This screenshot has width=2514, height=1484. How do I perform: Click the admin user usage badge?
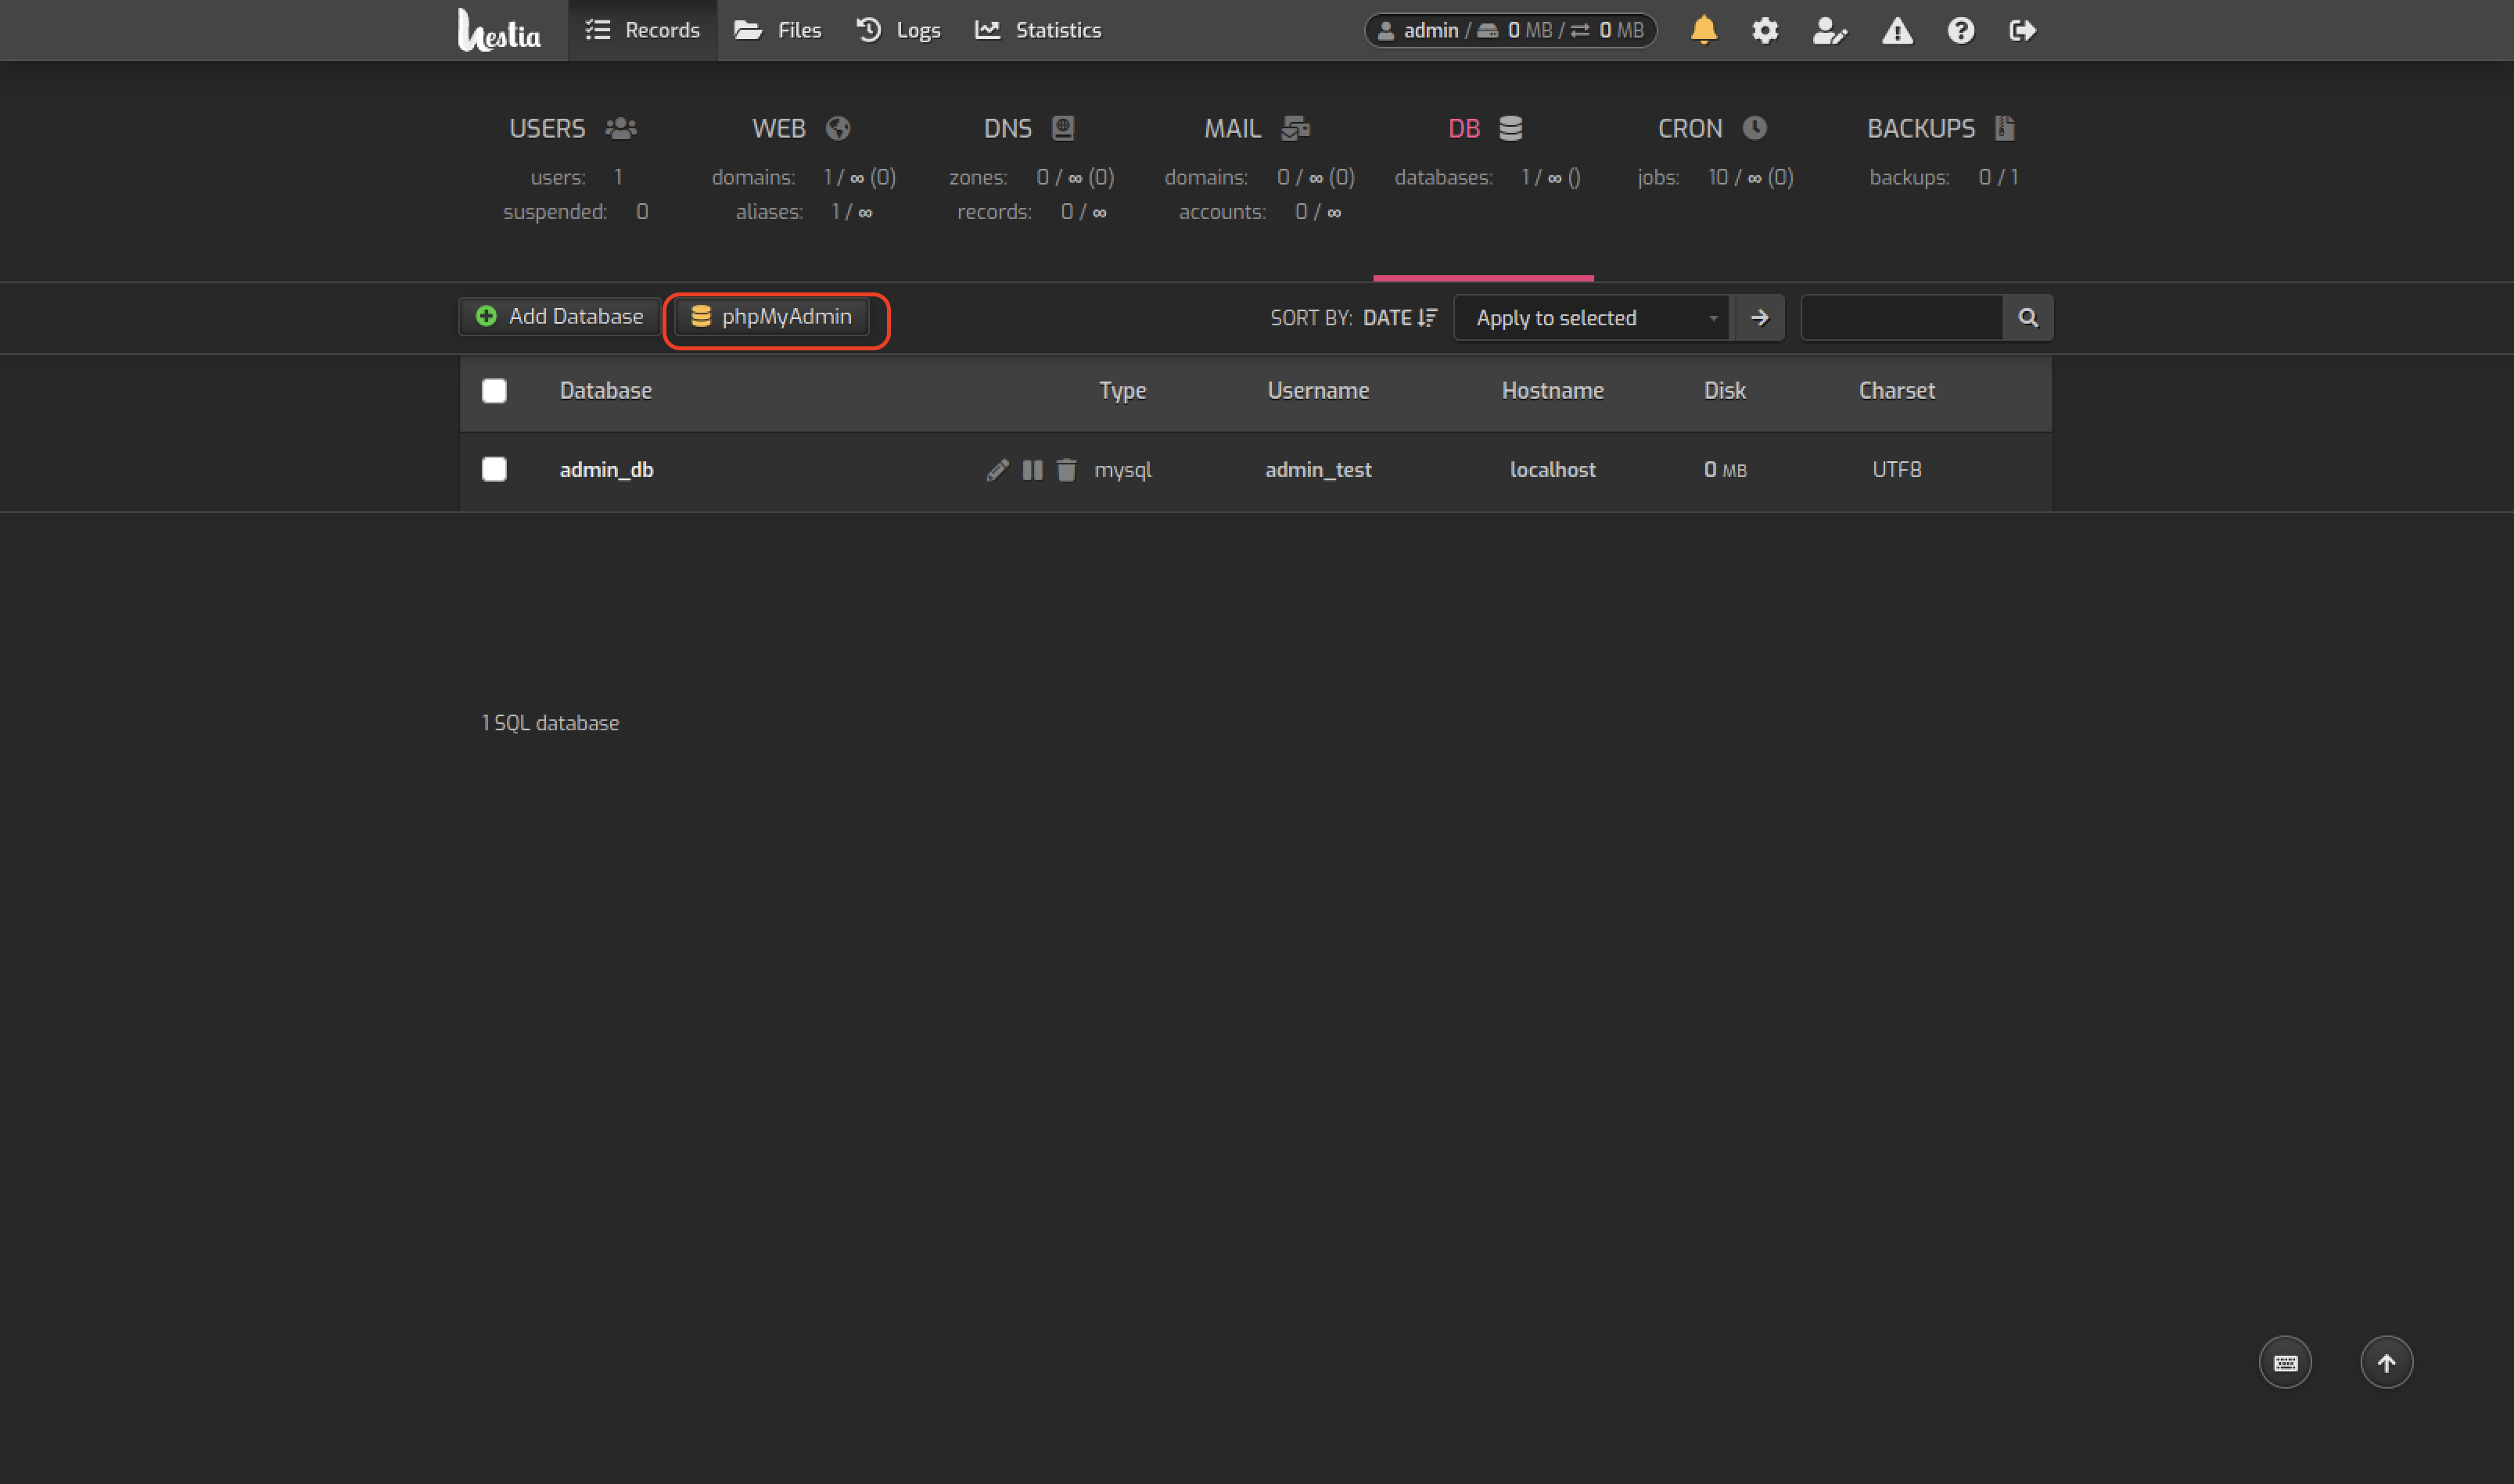[x=1510, y=30]
